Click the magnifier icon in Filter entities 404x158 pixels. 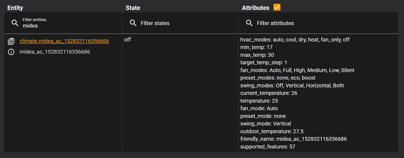click(15, 23)
